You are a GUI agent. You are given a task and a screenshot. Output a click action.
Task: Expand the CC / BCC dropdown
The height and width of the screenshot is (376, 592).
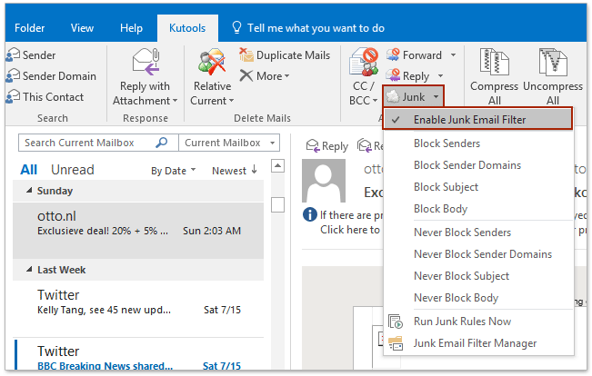(375, 101)
